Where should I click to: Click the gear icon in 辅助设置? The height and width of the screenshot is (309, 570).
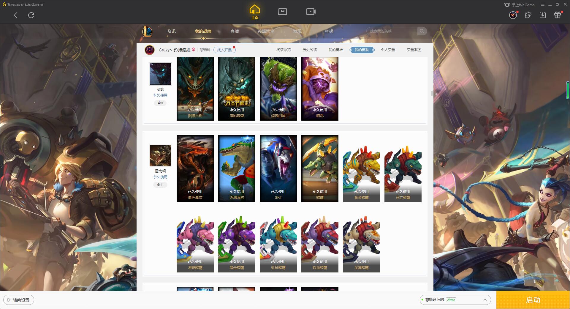coord(9,300)
